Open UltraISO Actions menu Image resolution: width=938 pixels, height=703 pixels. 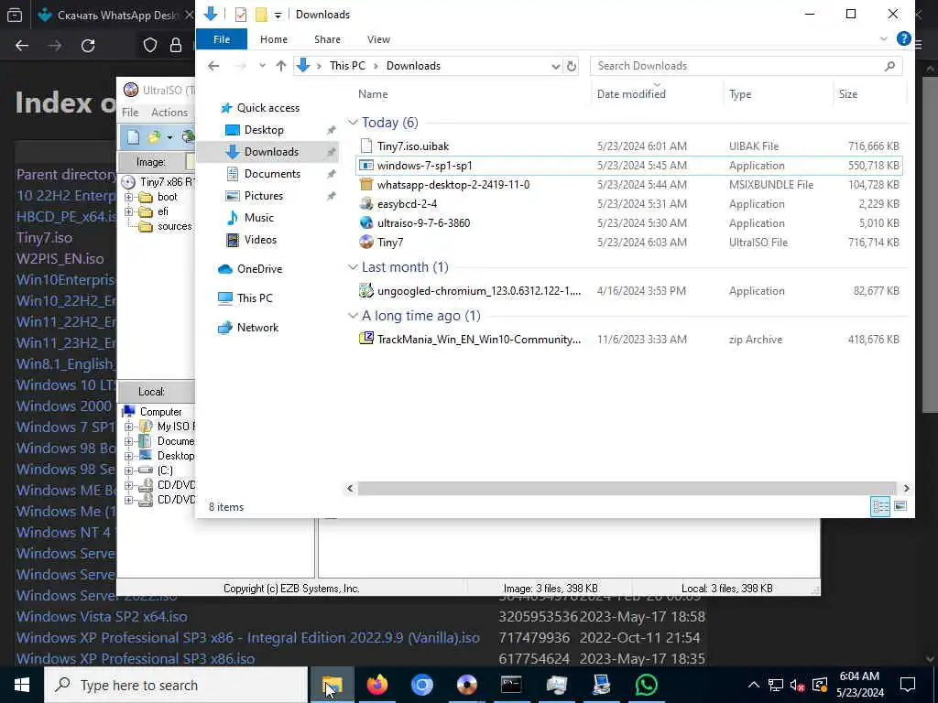[169, 113]
